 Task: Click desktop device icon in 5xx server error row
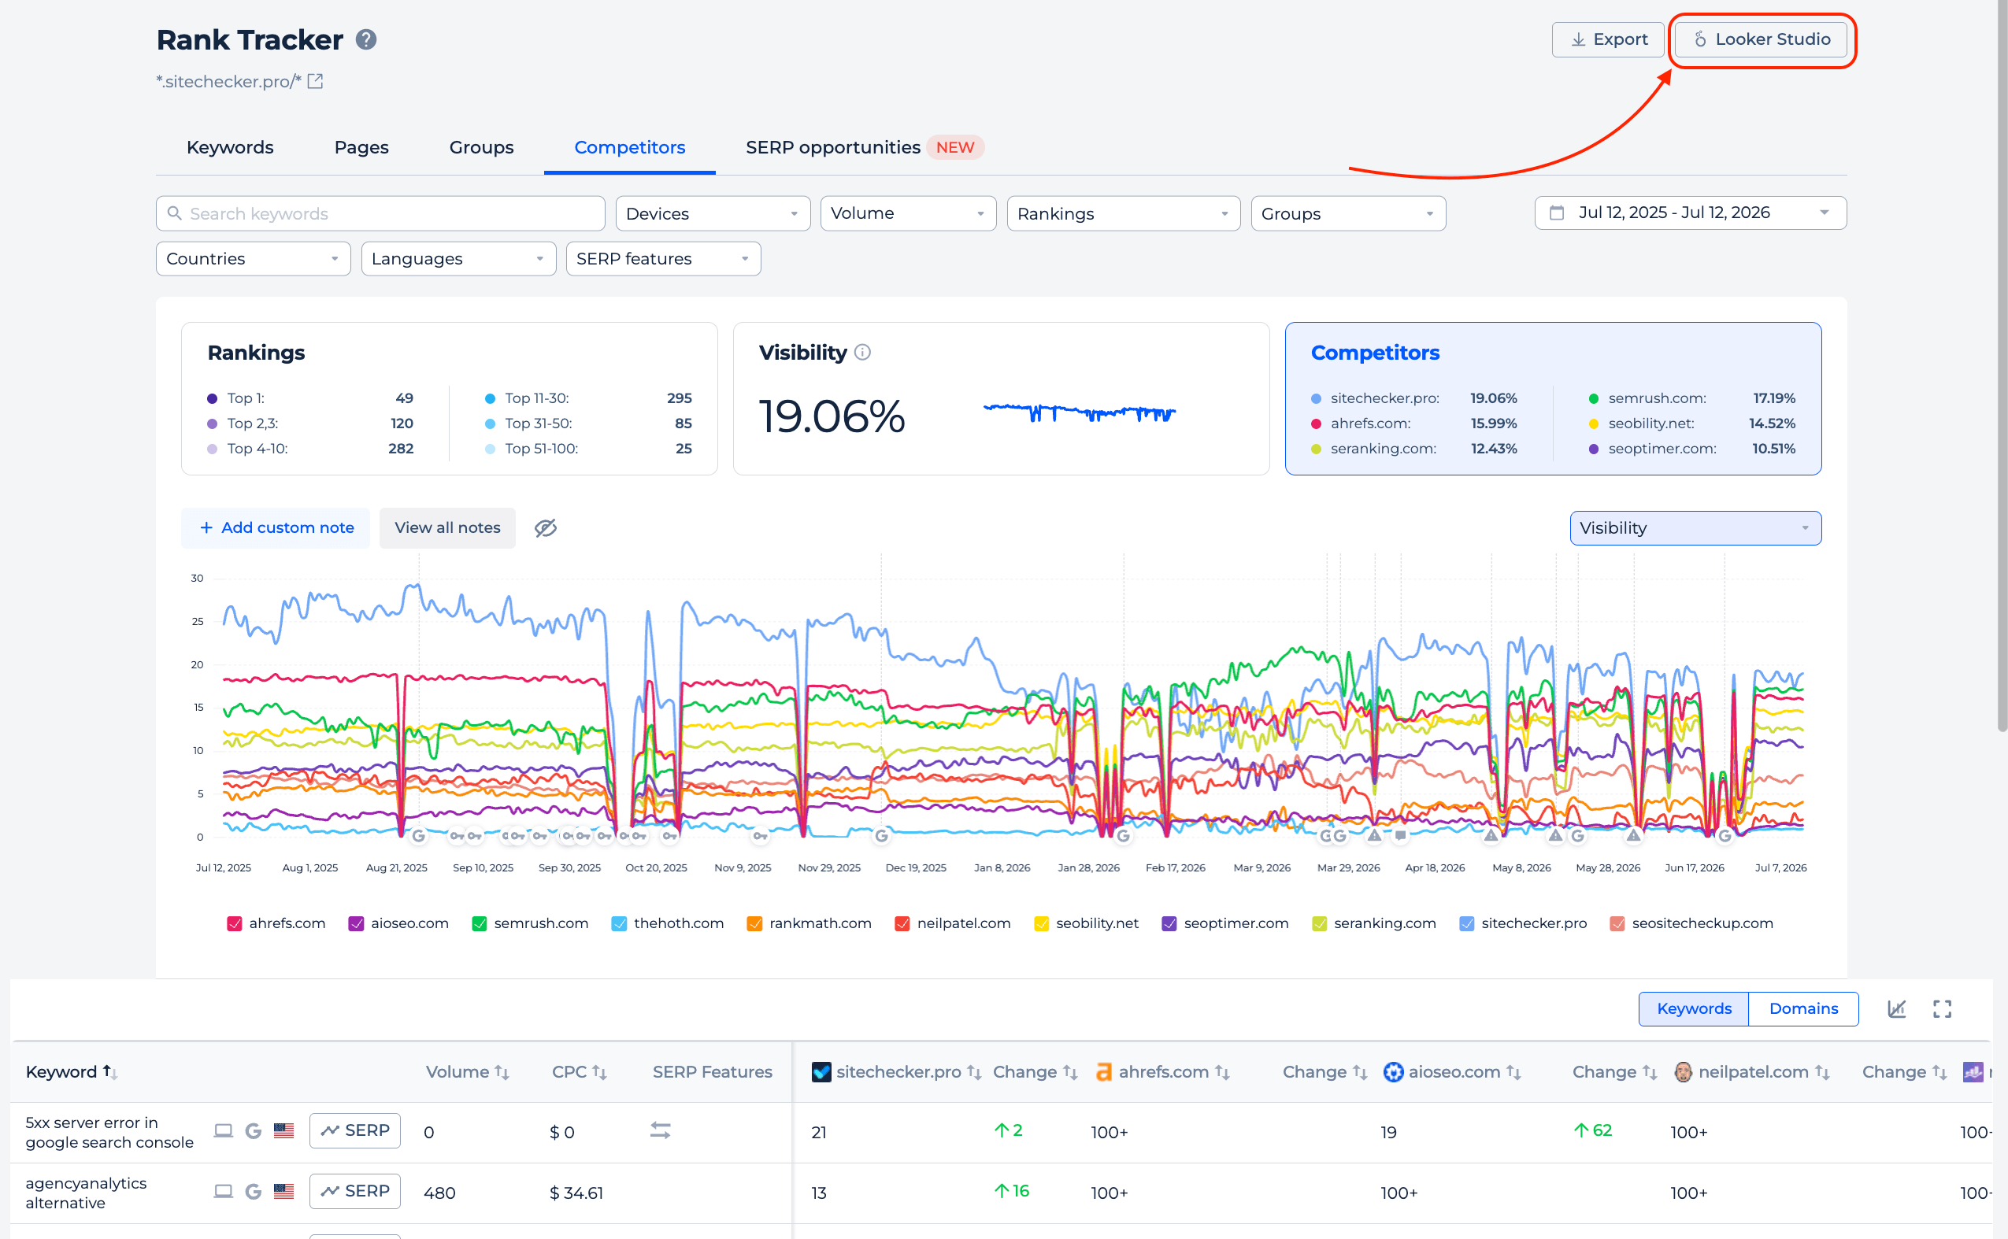(x=223, y=1131)
